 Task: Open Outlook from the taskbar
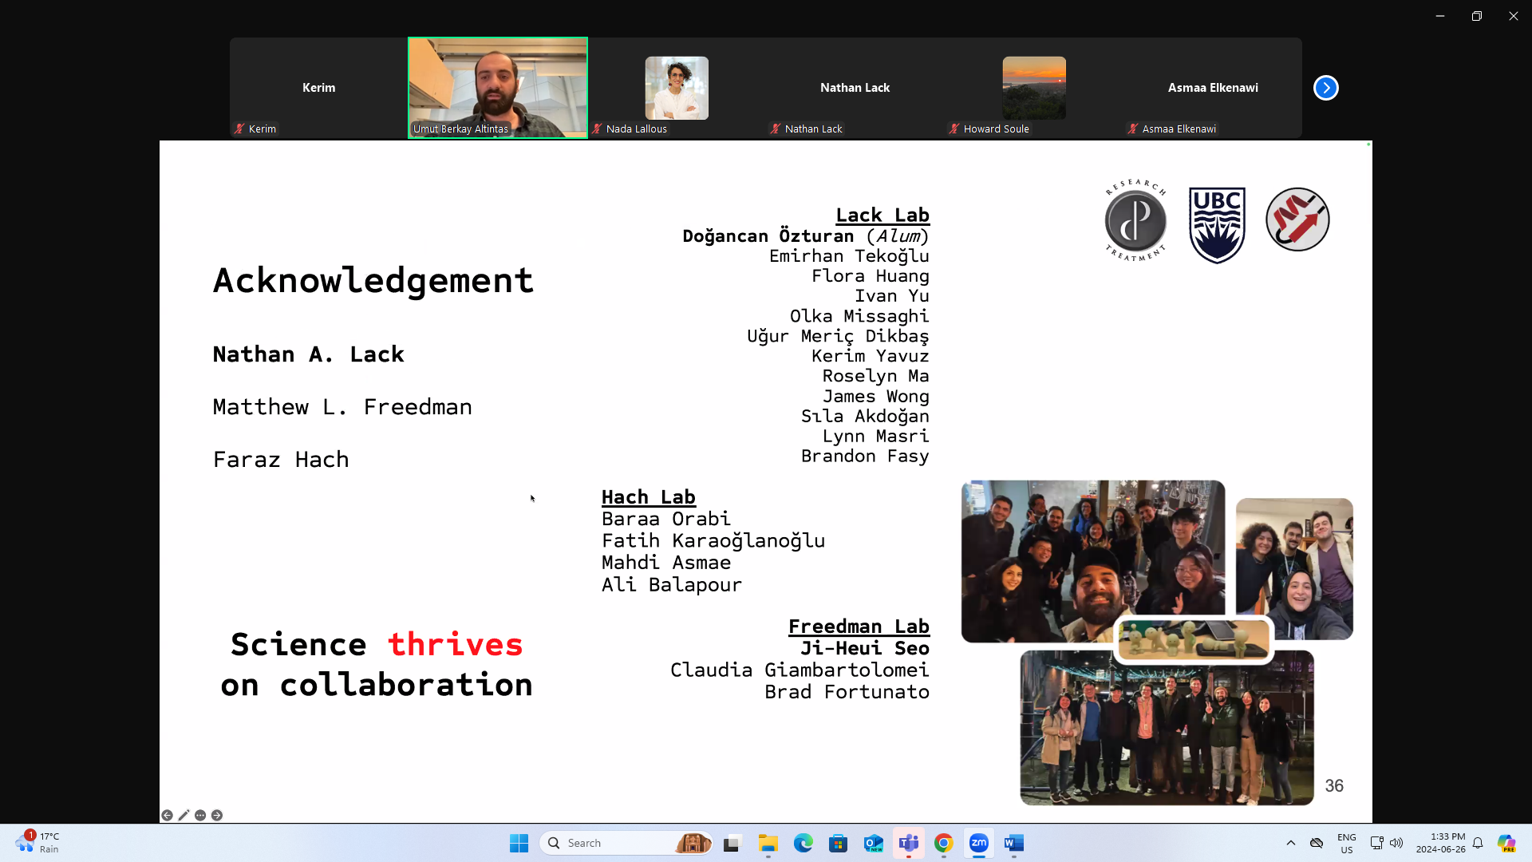pos(873,843)
